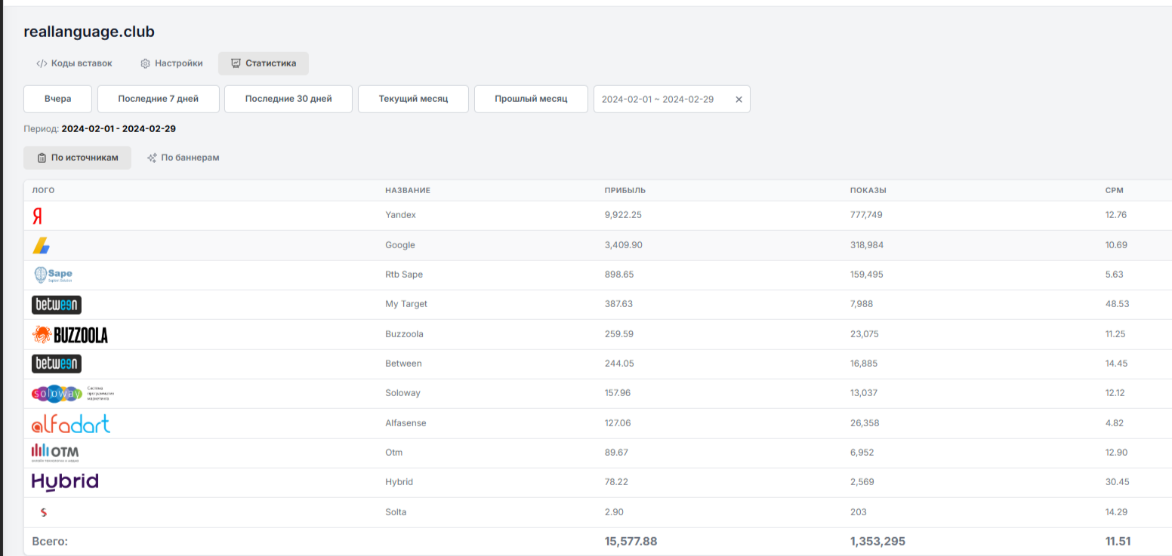Open the date range picker field
1172x556 pixels.
[x=657, y=100]
